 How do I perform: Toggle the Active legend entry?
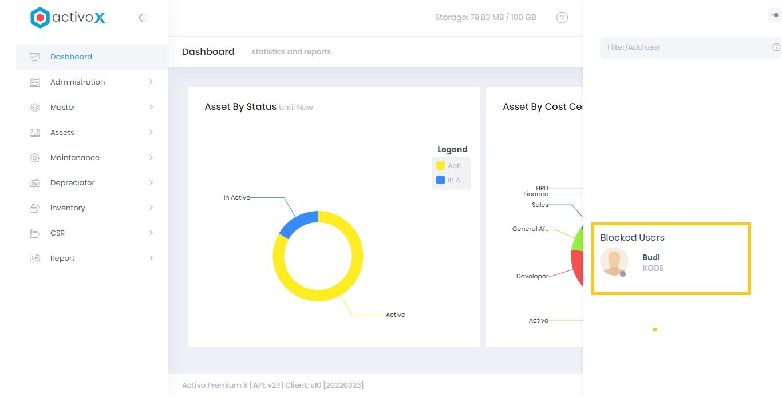point(451,166)
